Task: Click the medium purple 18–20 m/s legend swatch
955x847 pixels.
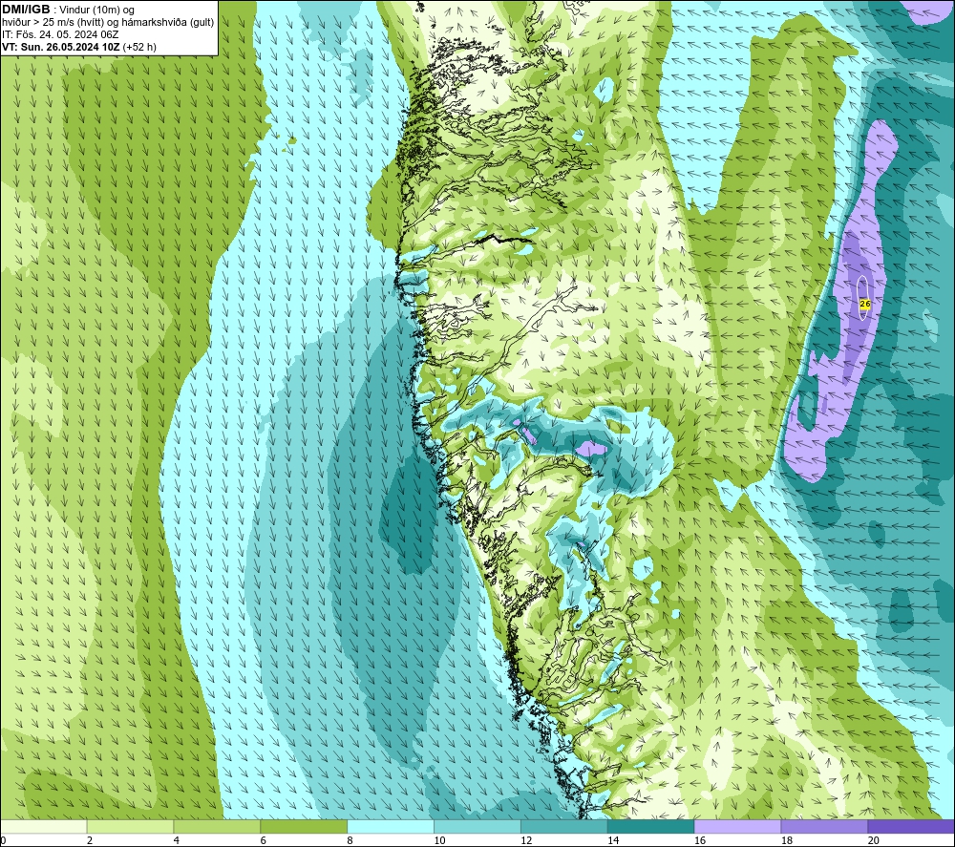Action: click(x=825, y=826)
